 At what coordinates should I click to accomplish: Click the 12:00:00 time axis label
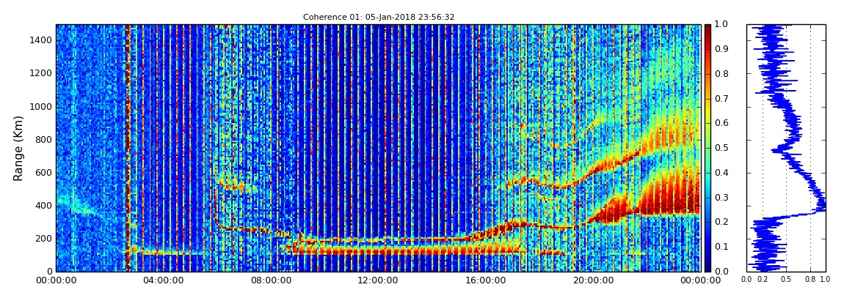[376, 280]
